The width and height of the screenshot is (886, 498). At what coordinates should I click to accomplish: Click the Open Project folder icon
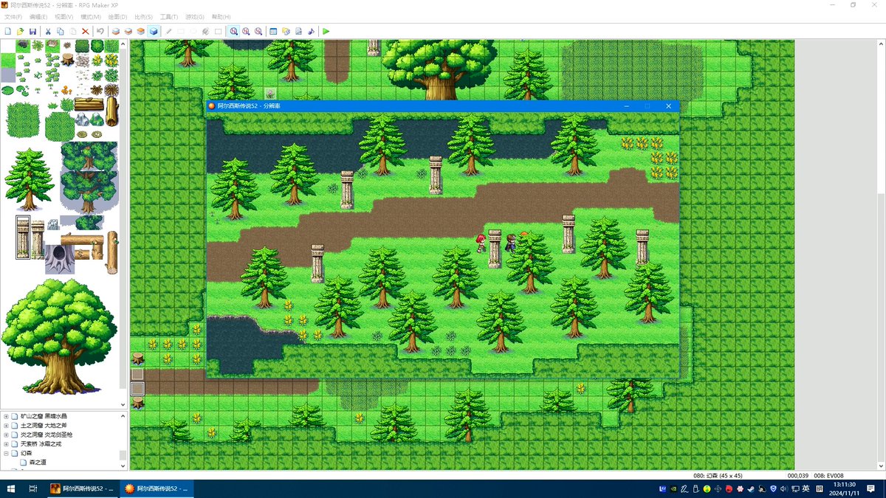tap(20, 32)
